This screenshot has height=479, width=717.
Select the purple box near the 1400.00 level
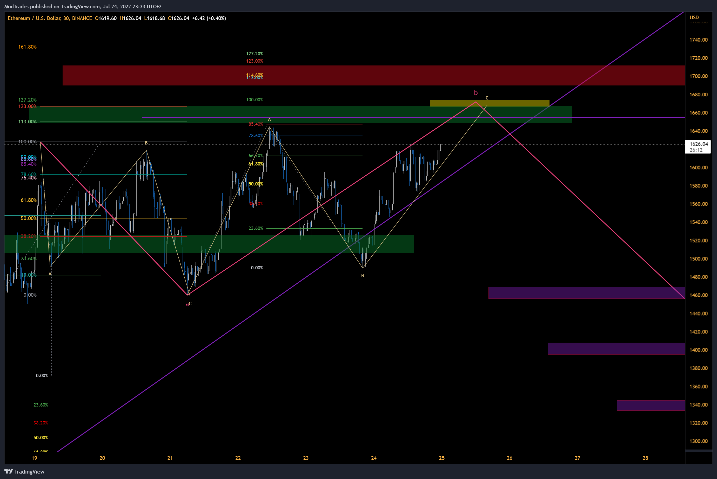coord(616,349)
